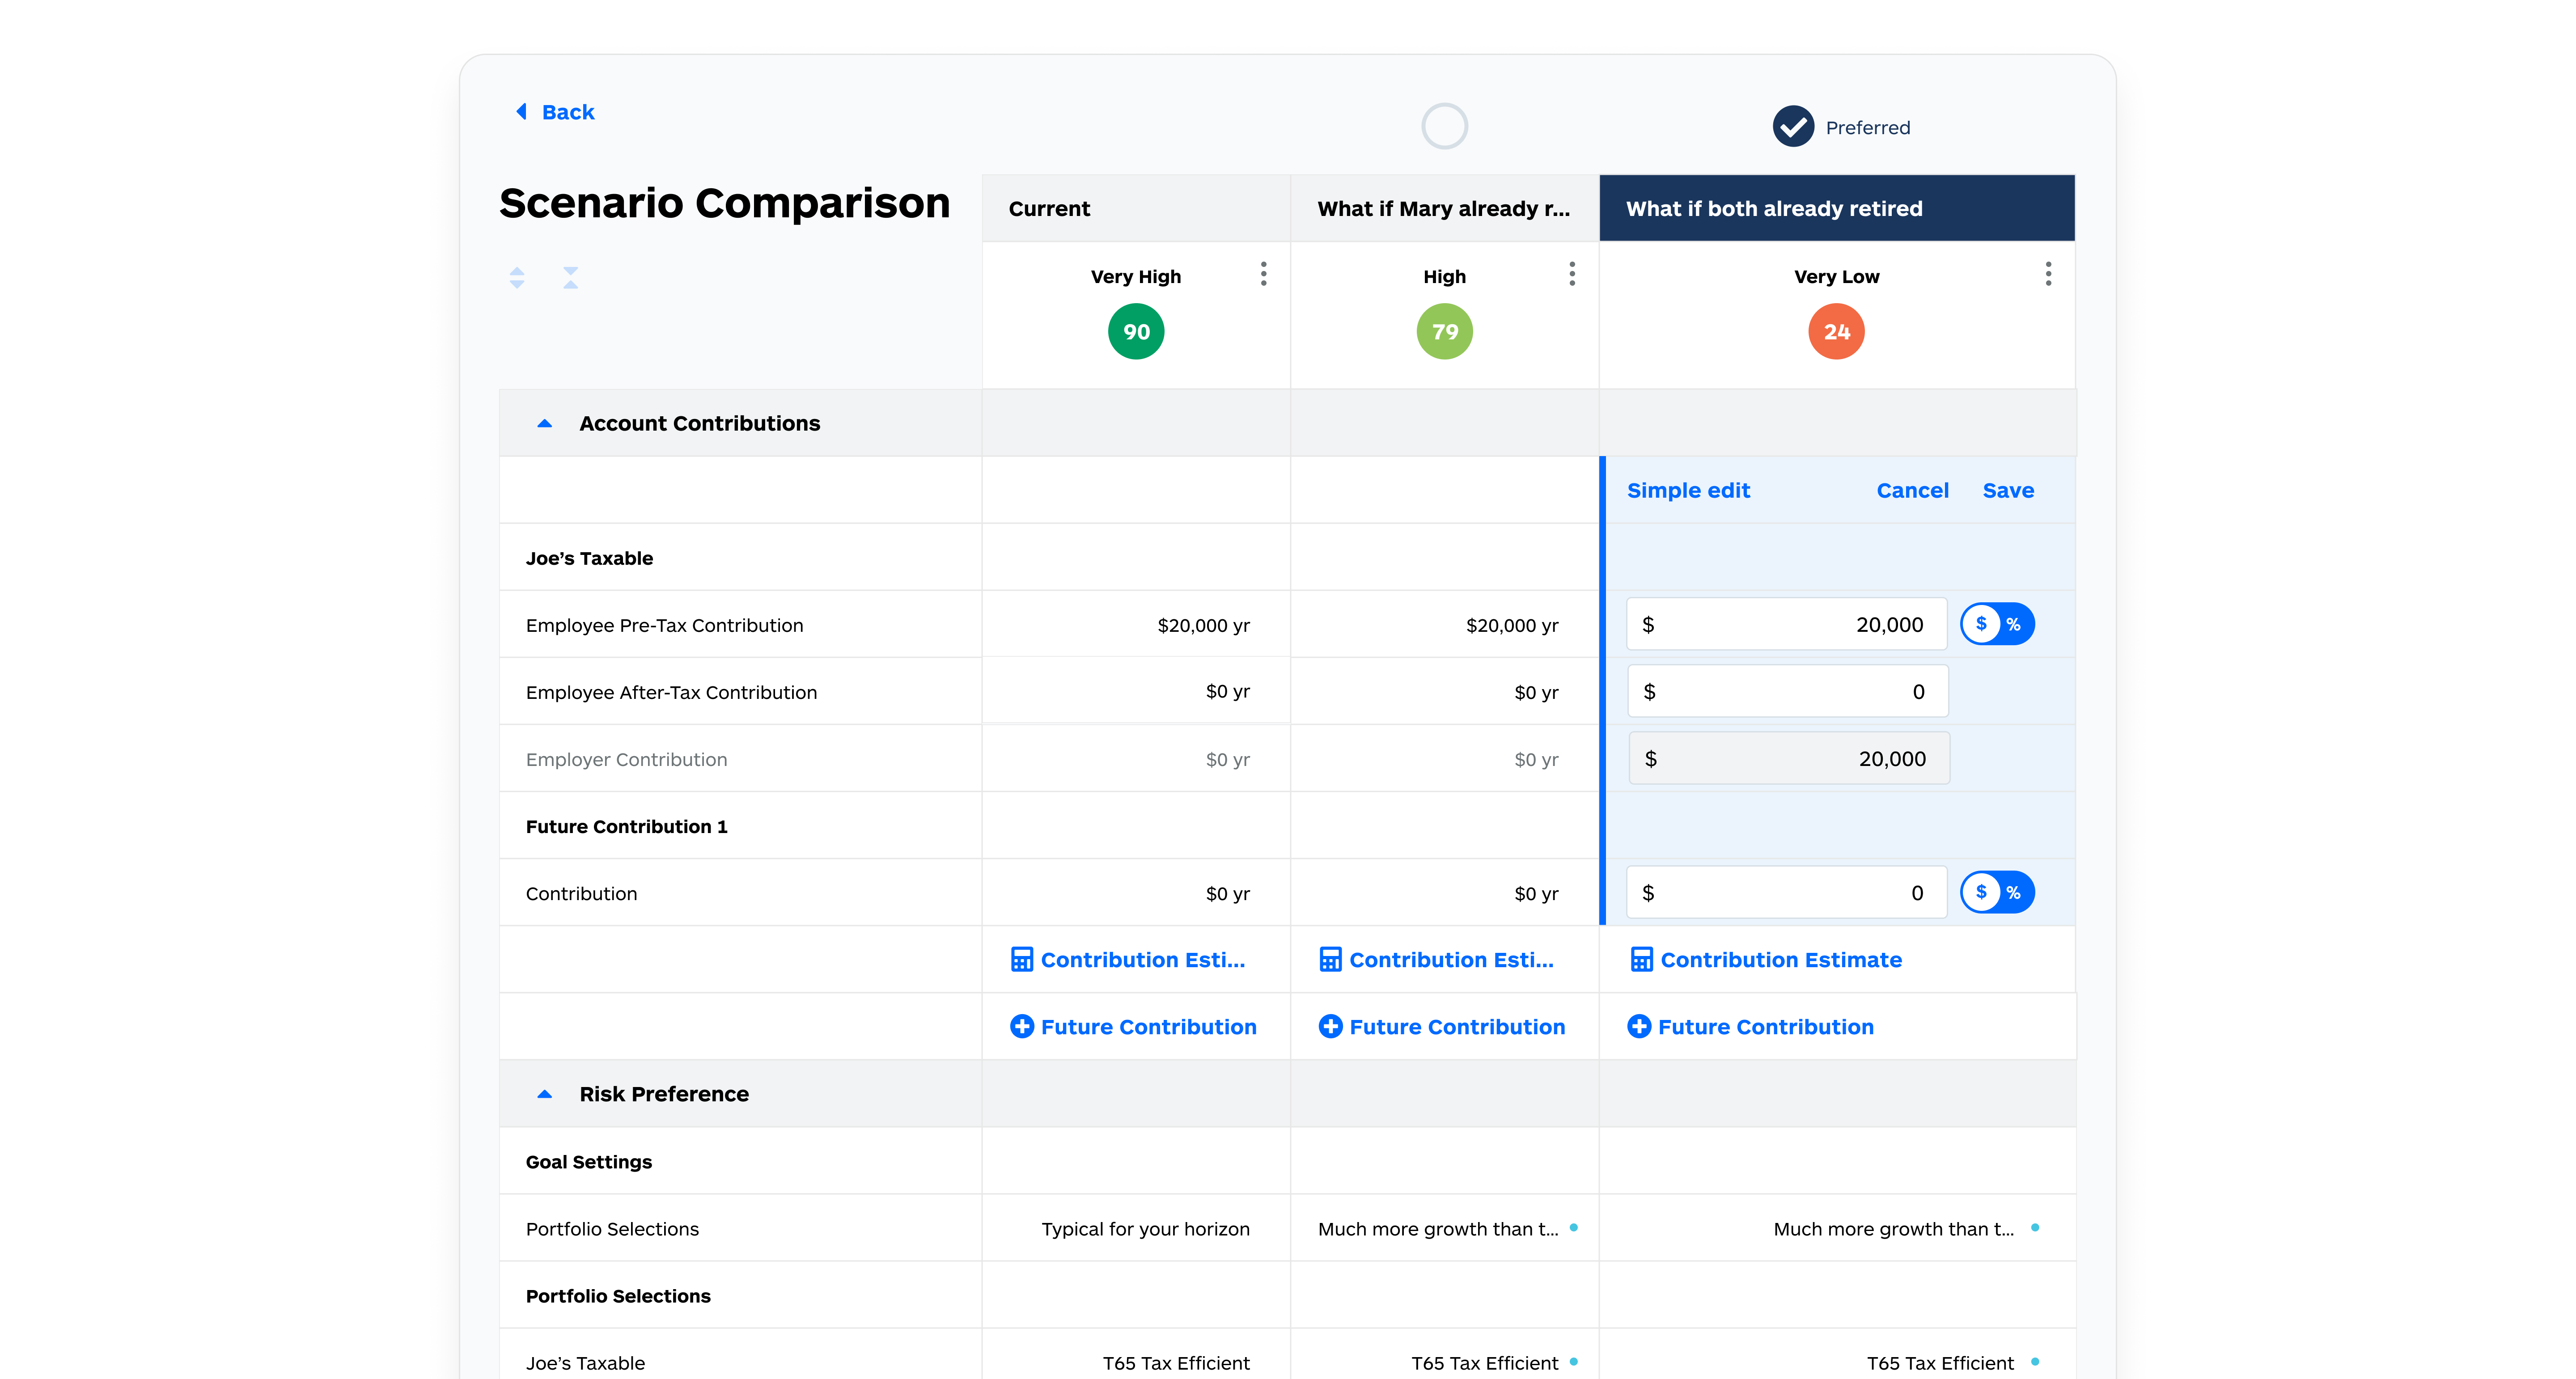Click the green 90 score badge

[x=1136, y=332]
